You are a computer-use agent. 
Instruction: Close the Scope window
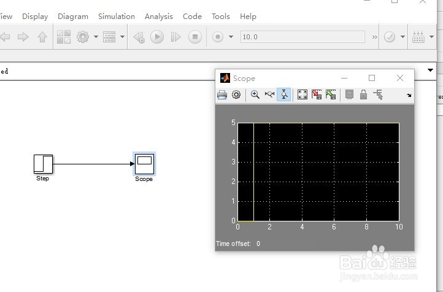point(400,78)
